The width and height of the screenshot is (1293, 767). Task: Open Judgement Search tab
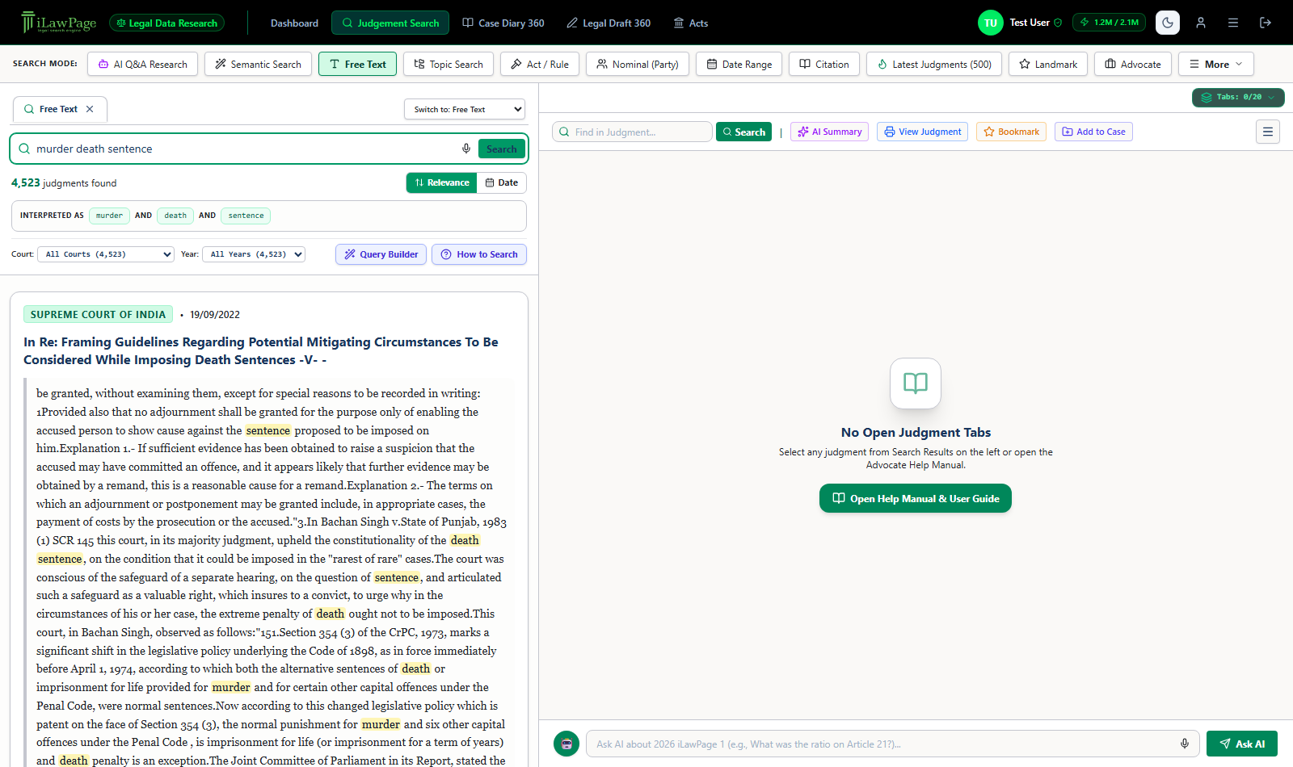(390, 23)
